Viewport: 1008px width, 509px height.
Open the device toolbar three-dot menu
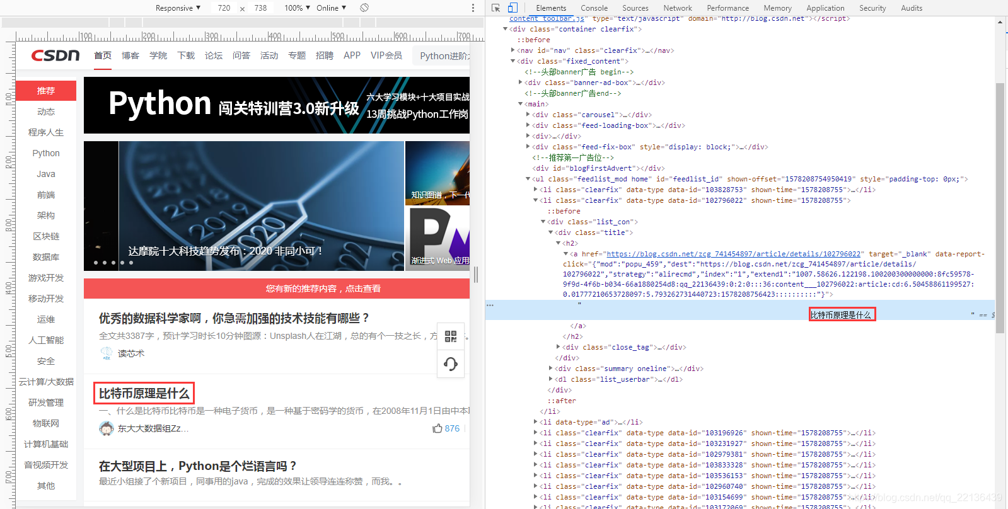tap(473, 8)
